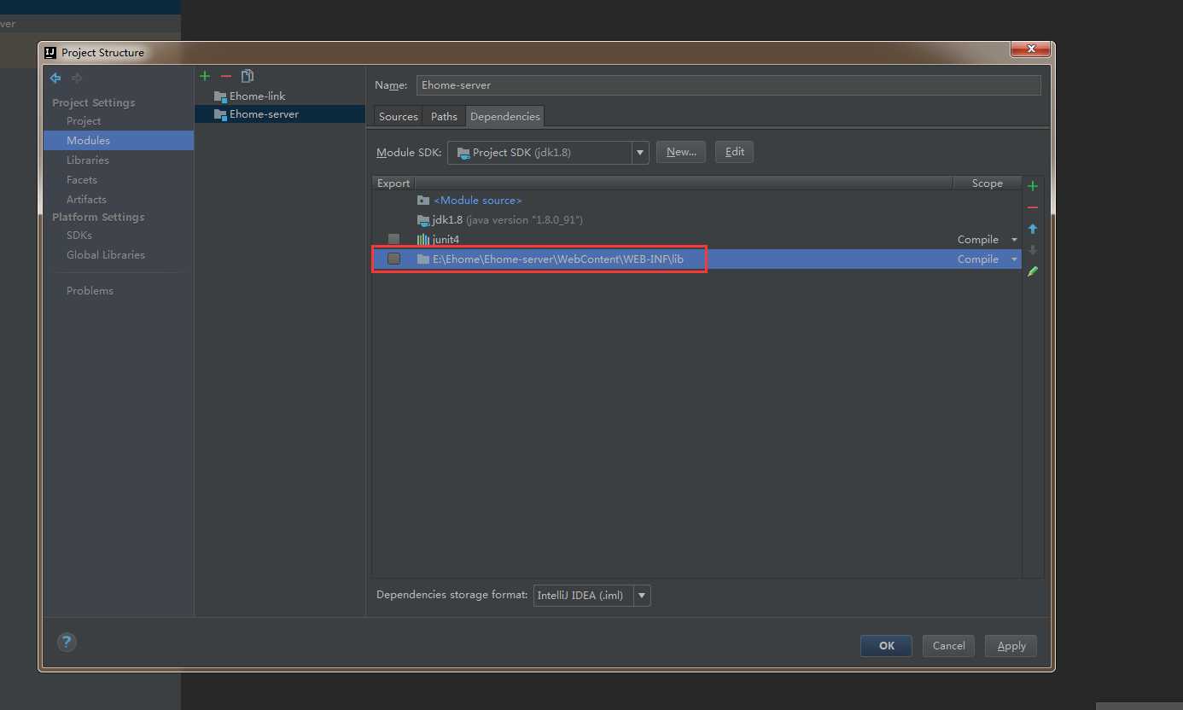
Task: Select the junit4 dependency row
Action: 696,240
